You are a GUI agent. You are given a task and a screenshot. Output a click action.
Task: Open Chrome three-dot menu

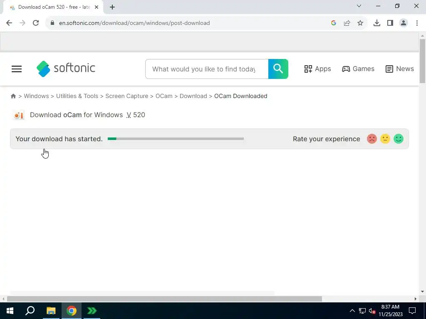417,23
